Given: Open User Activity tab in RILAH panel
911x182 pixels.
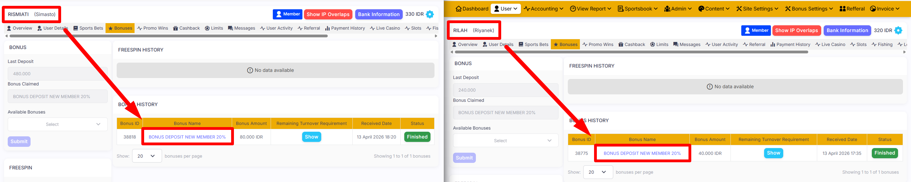Looking at the screenshot, I should [722, 44].
